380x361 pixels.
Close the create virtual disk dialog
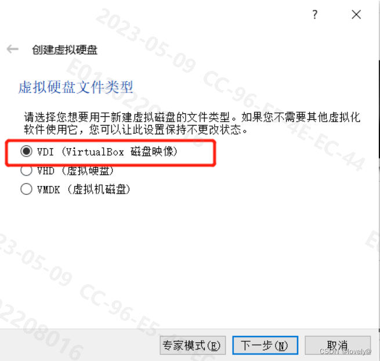coord(356,15)
